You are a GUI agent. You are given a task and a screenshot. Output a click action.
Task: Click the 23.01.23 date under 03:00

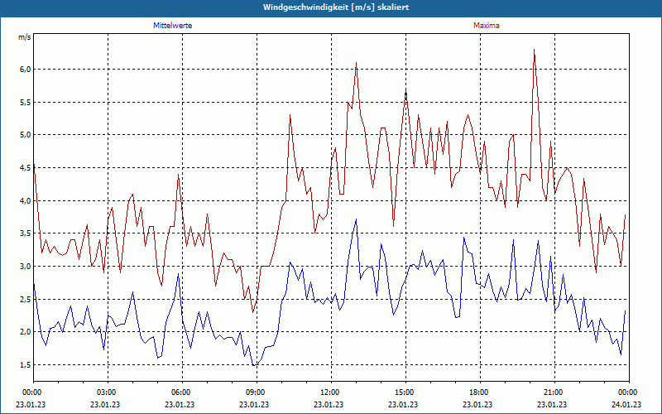tap(105, 404)
